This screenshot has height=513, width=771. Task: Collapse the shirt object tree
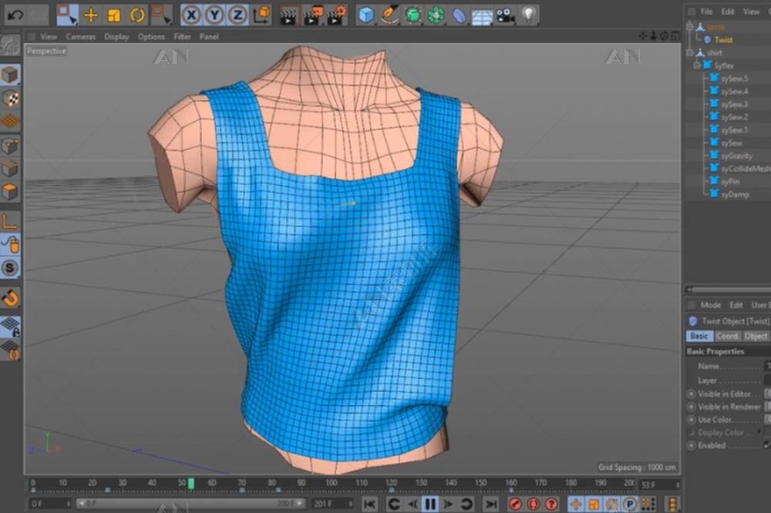691,52
